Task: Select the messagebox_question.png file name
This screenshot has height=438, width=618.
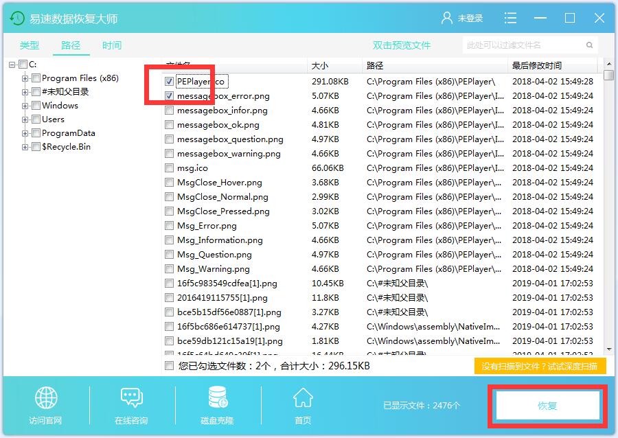Action: coord(230,139)
